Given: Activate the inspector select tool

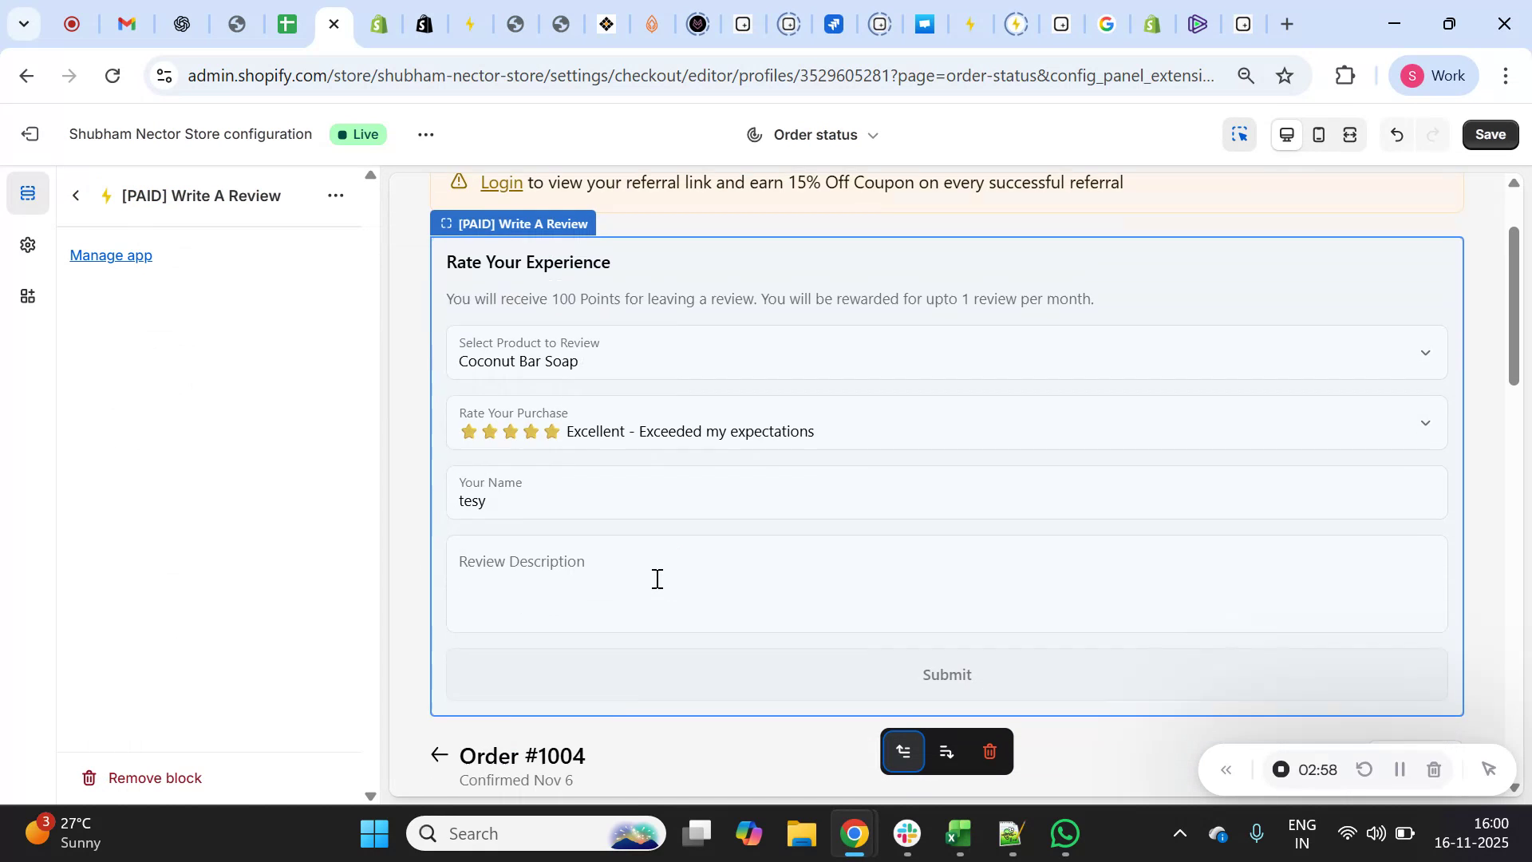Looking at the screenshot, I should tap(1239, 134).
